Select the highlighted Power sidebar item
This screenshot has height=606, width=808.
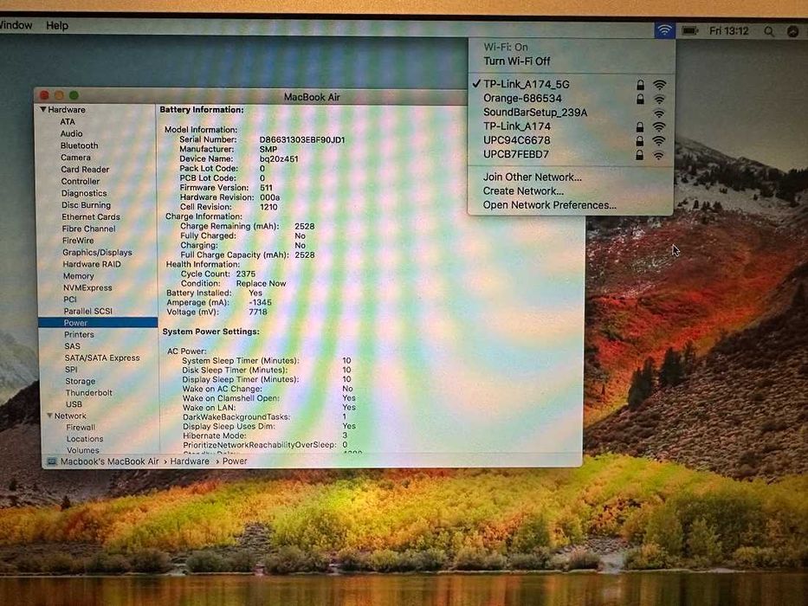click(x=98, y=323)
